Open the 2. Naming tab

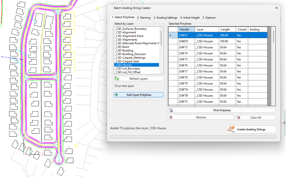pos(144,17)
